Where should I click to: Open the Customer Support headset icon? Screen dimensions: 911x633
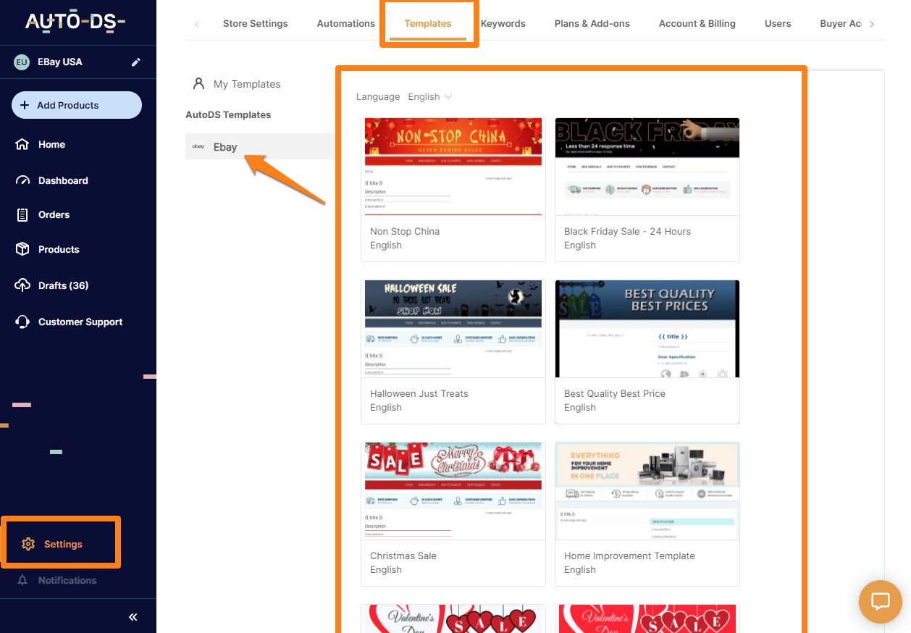click(x=22, y=322)
